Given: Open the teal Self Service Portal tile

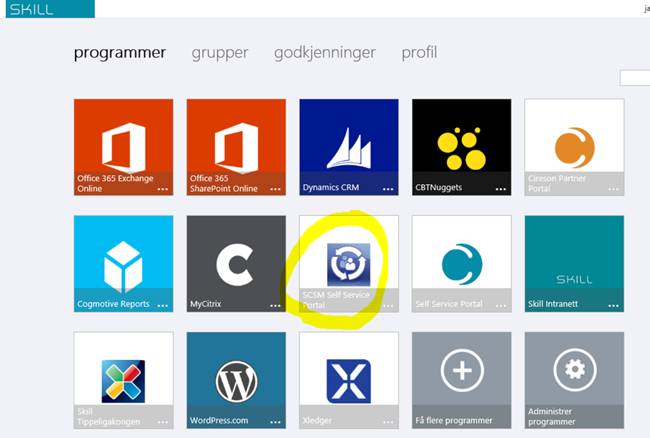Looking at the screenshot, I should click(461, 264).
